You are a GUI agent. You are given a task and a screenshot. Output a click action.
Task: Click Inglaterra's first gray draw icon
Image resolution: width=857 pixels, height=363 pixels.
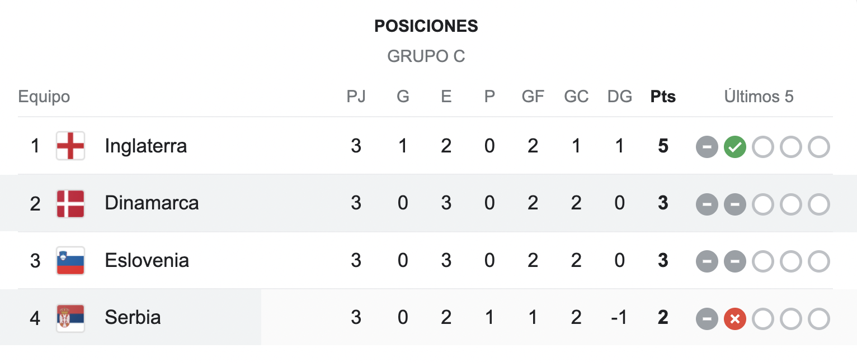click(x=707, y=147)
